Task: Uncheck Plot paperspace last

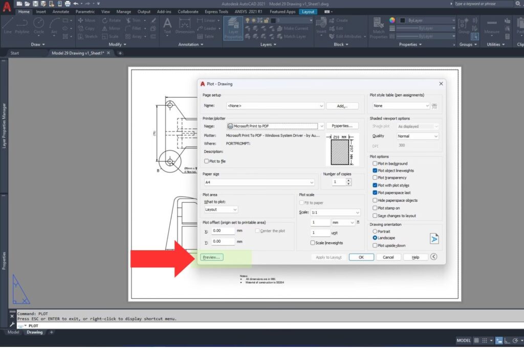Action: point(375,193)
